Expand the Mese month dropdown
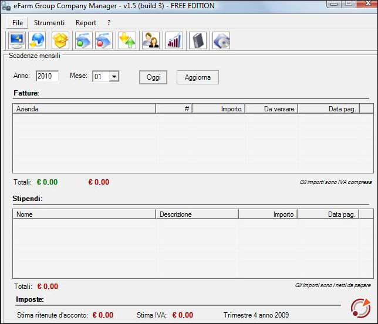Image resolution: width=378 pixels, height=324 pixels. (114, 77)
